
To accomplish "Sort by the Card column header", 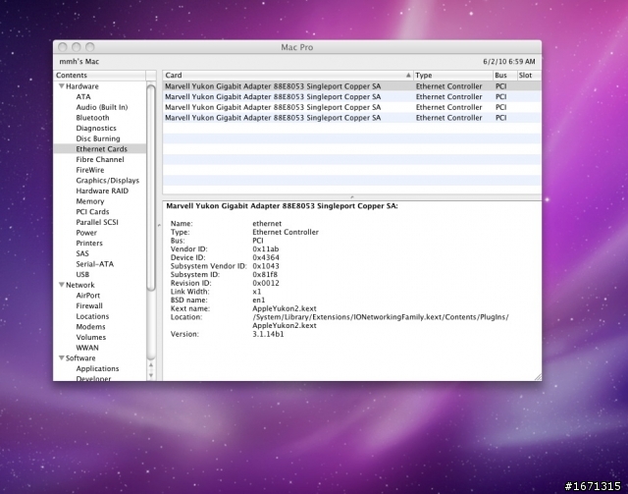I will (288, 75).
